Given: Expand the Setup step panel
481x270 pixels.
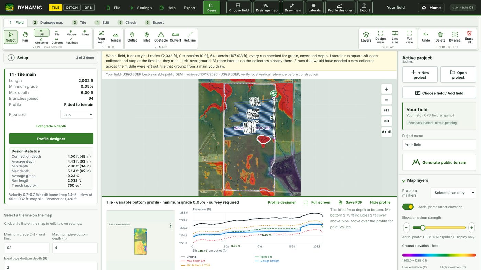Looking at the screenshot, I should pyautogui.click(x=51, y=58).
